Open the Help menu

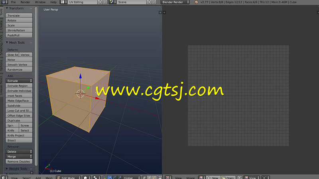(53, 2)
